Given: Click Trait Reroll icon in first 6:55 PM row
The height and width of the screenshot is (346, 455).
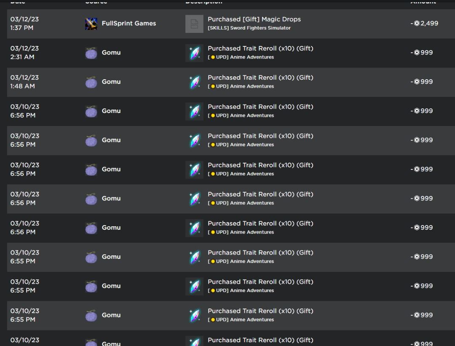Looking at the screenshot, I should (x=194, y=257).
